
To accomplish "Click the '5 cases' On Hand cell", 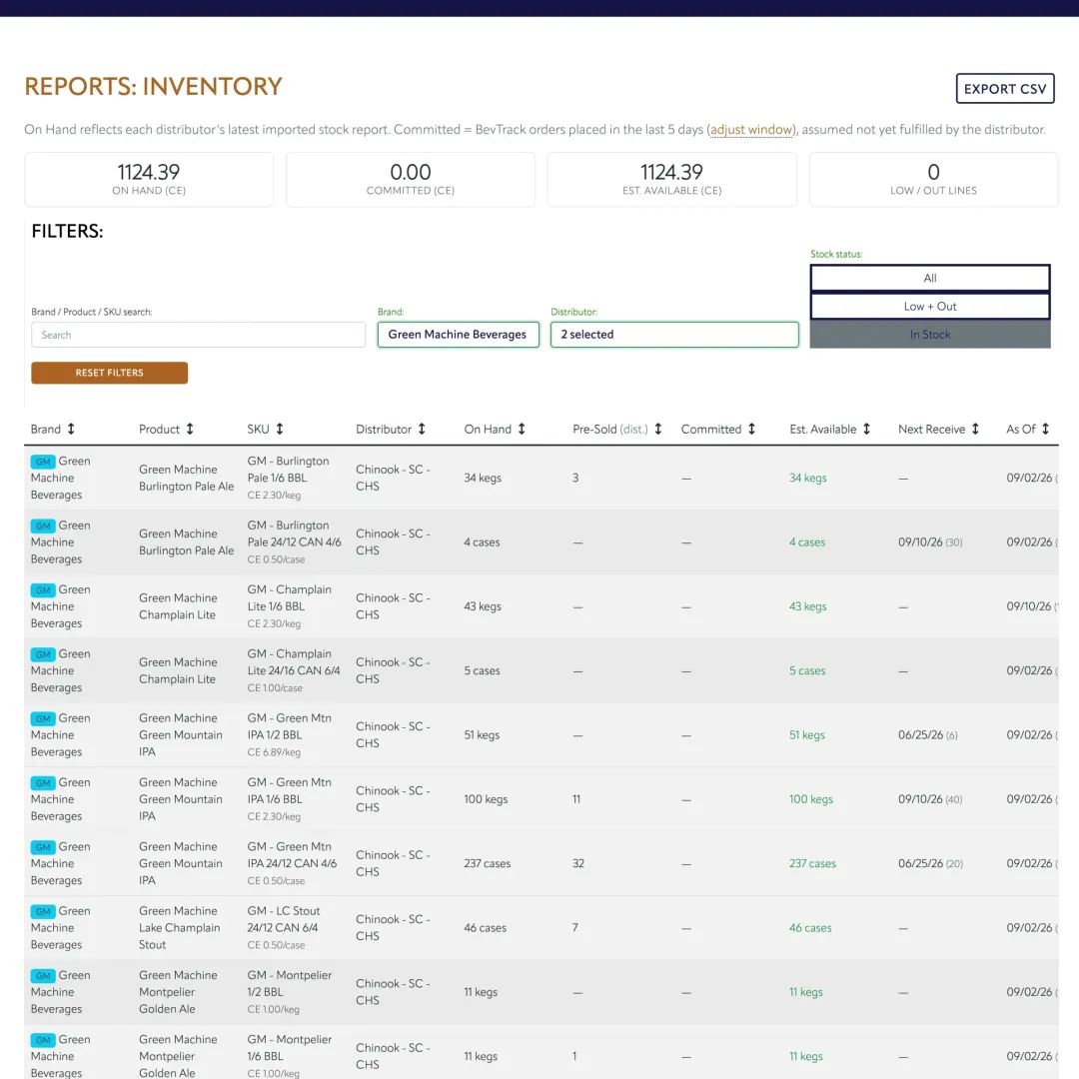I will click(x=482, y=670).
